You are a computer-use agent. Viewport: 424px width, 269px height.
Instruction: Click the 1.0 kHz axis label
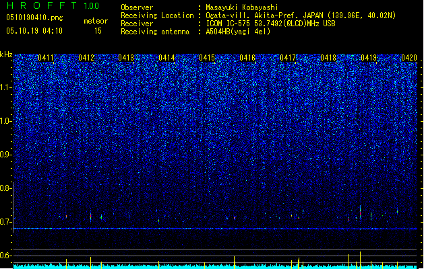click(5, 121)
